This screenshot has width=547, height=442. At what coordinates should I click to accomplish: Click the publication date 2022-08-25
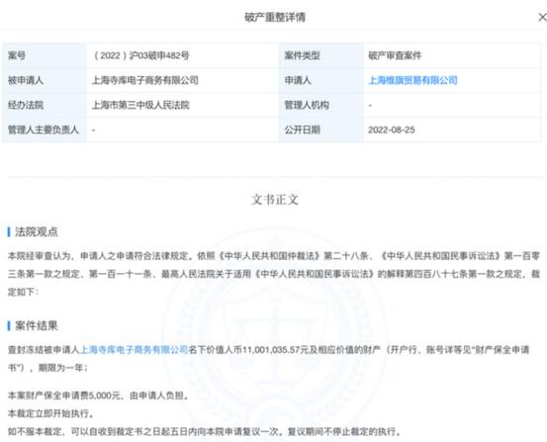pyautogui.click(x=392, y=130)
